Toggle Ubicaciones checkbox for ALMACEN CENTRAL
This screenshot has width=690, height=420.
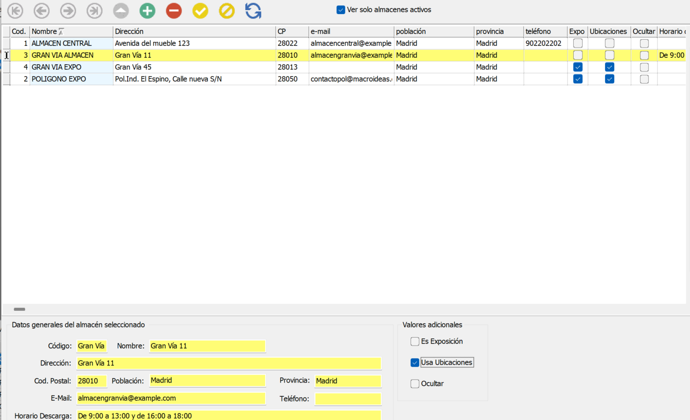(x=609, y=43)
